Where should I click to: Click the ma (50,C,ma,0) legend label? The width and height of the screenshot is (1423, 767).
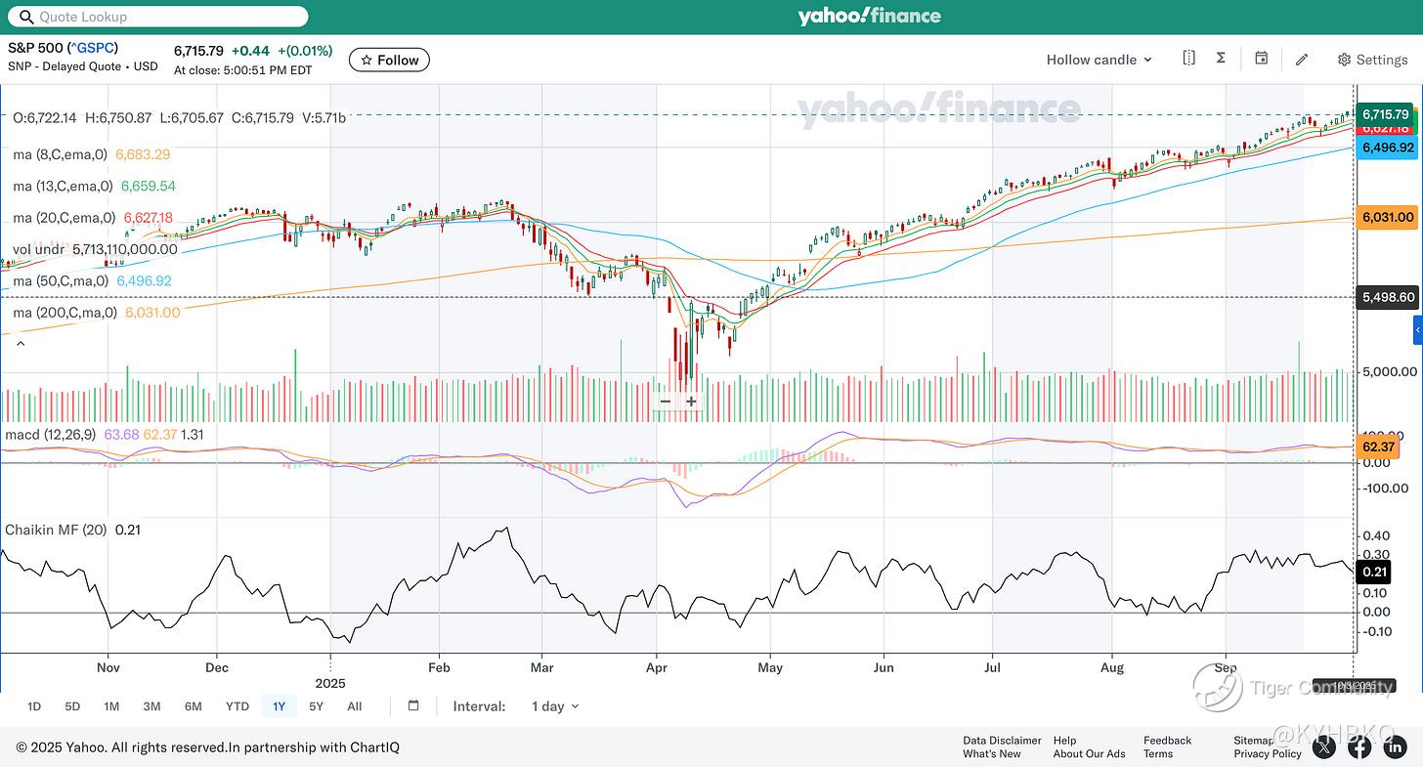tap(62, 281)
